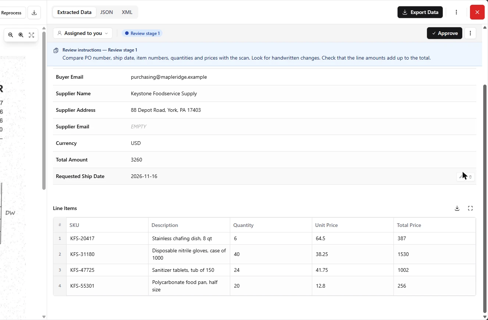Click the Sanitizer tablets description cell

point(189,270)
